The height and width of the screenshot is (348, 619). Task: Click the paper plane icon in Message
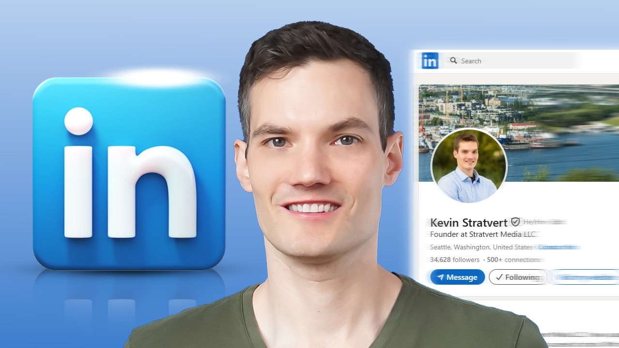click(x=440, y=277)
